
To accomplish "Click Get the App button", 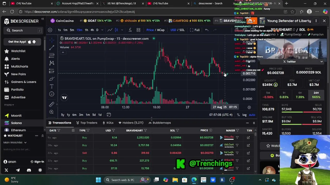I will pos(22,42).
